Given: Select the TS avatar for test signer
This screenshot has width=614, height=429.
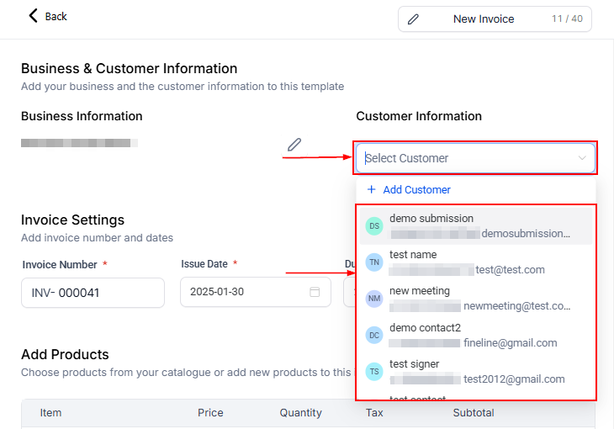Looking at the screenshot, I should 374,372.
